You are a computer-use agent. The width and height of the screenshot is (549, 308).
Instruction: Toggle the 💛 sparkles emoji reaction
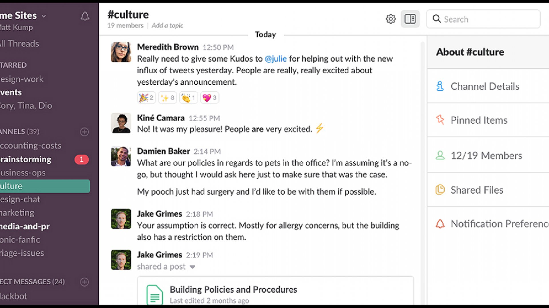[x=167, y=98]
